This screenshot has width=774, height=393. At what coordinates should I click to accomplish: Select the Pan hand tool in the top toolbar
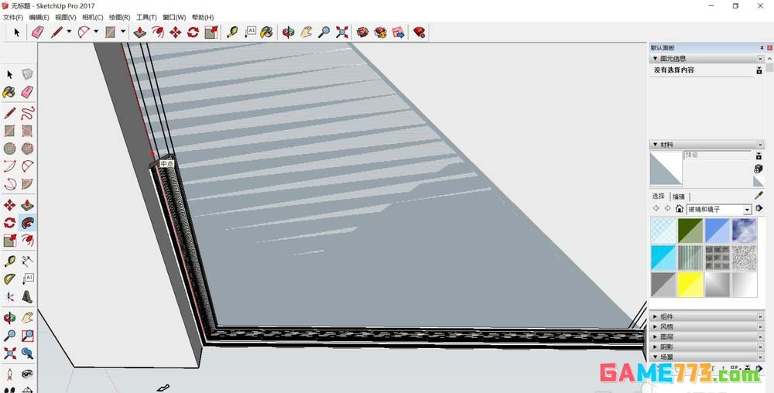tap(306, 32)
